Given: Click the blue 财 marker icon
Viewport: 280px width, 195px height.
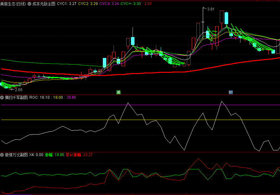Looking at the screenshot, I should [x=231, y=92].
